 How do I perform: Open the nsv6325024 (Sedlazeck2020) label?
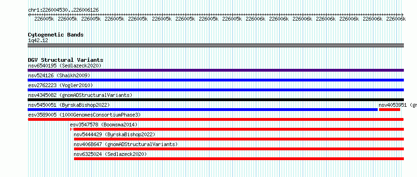(x=110, y=154)
